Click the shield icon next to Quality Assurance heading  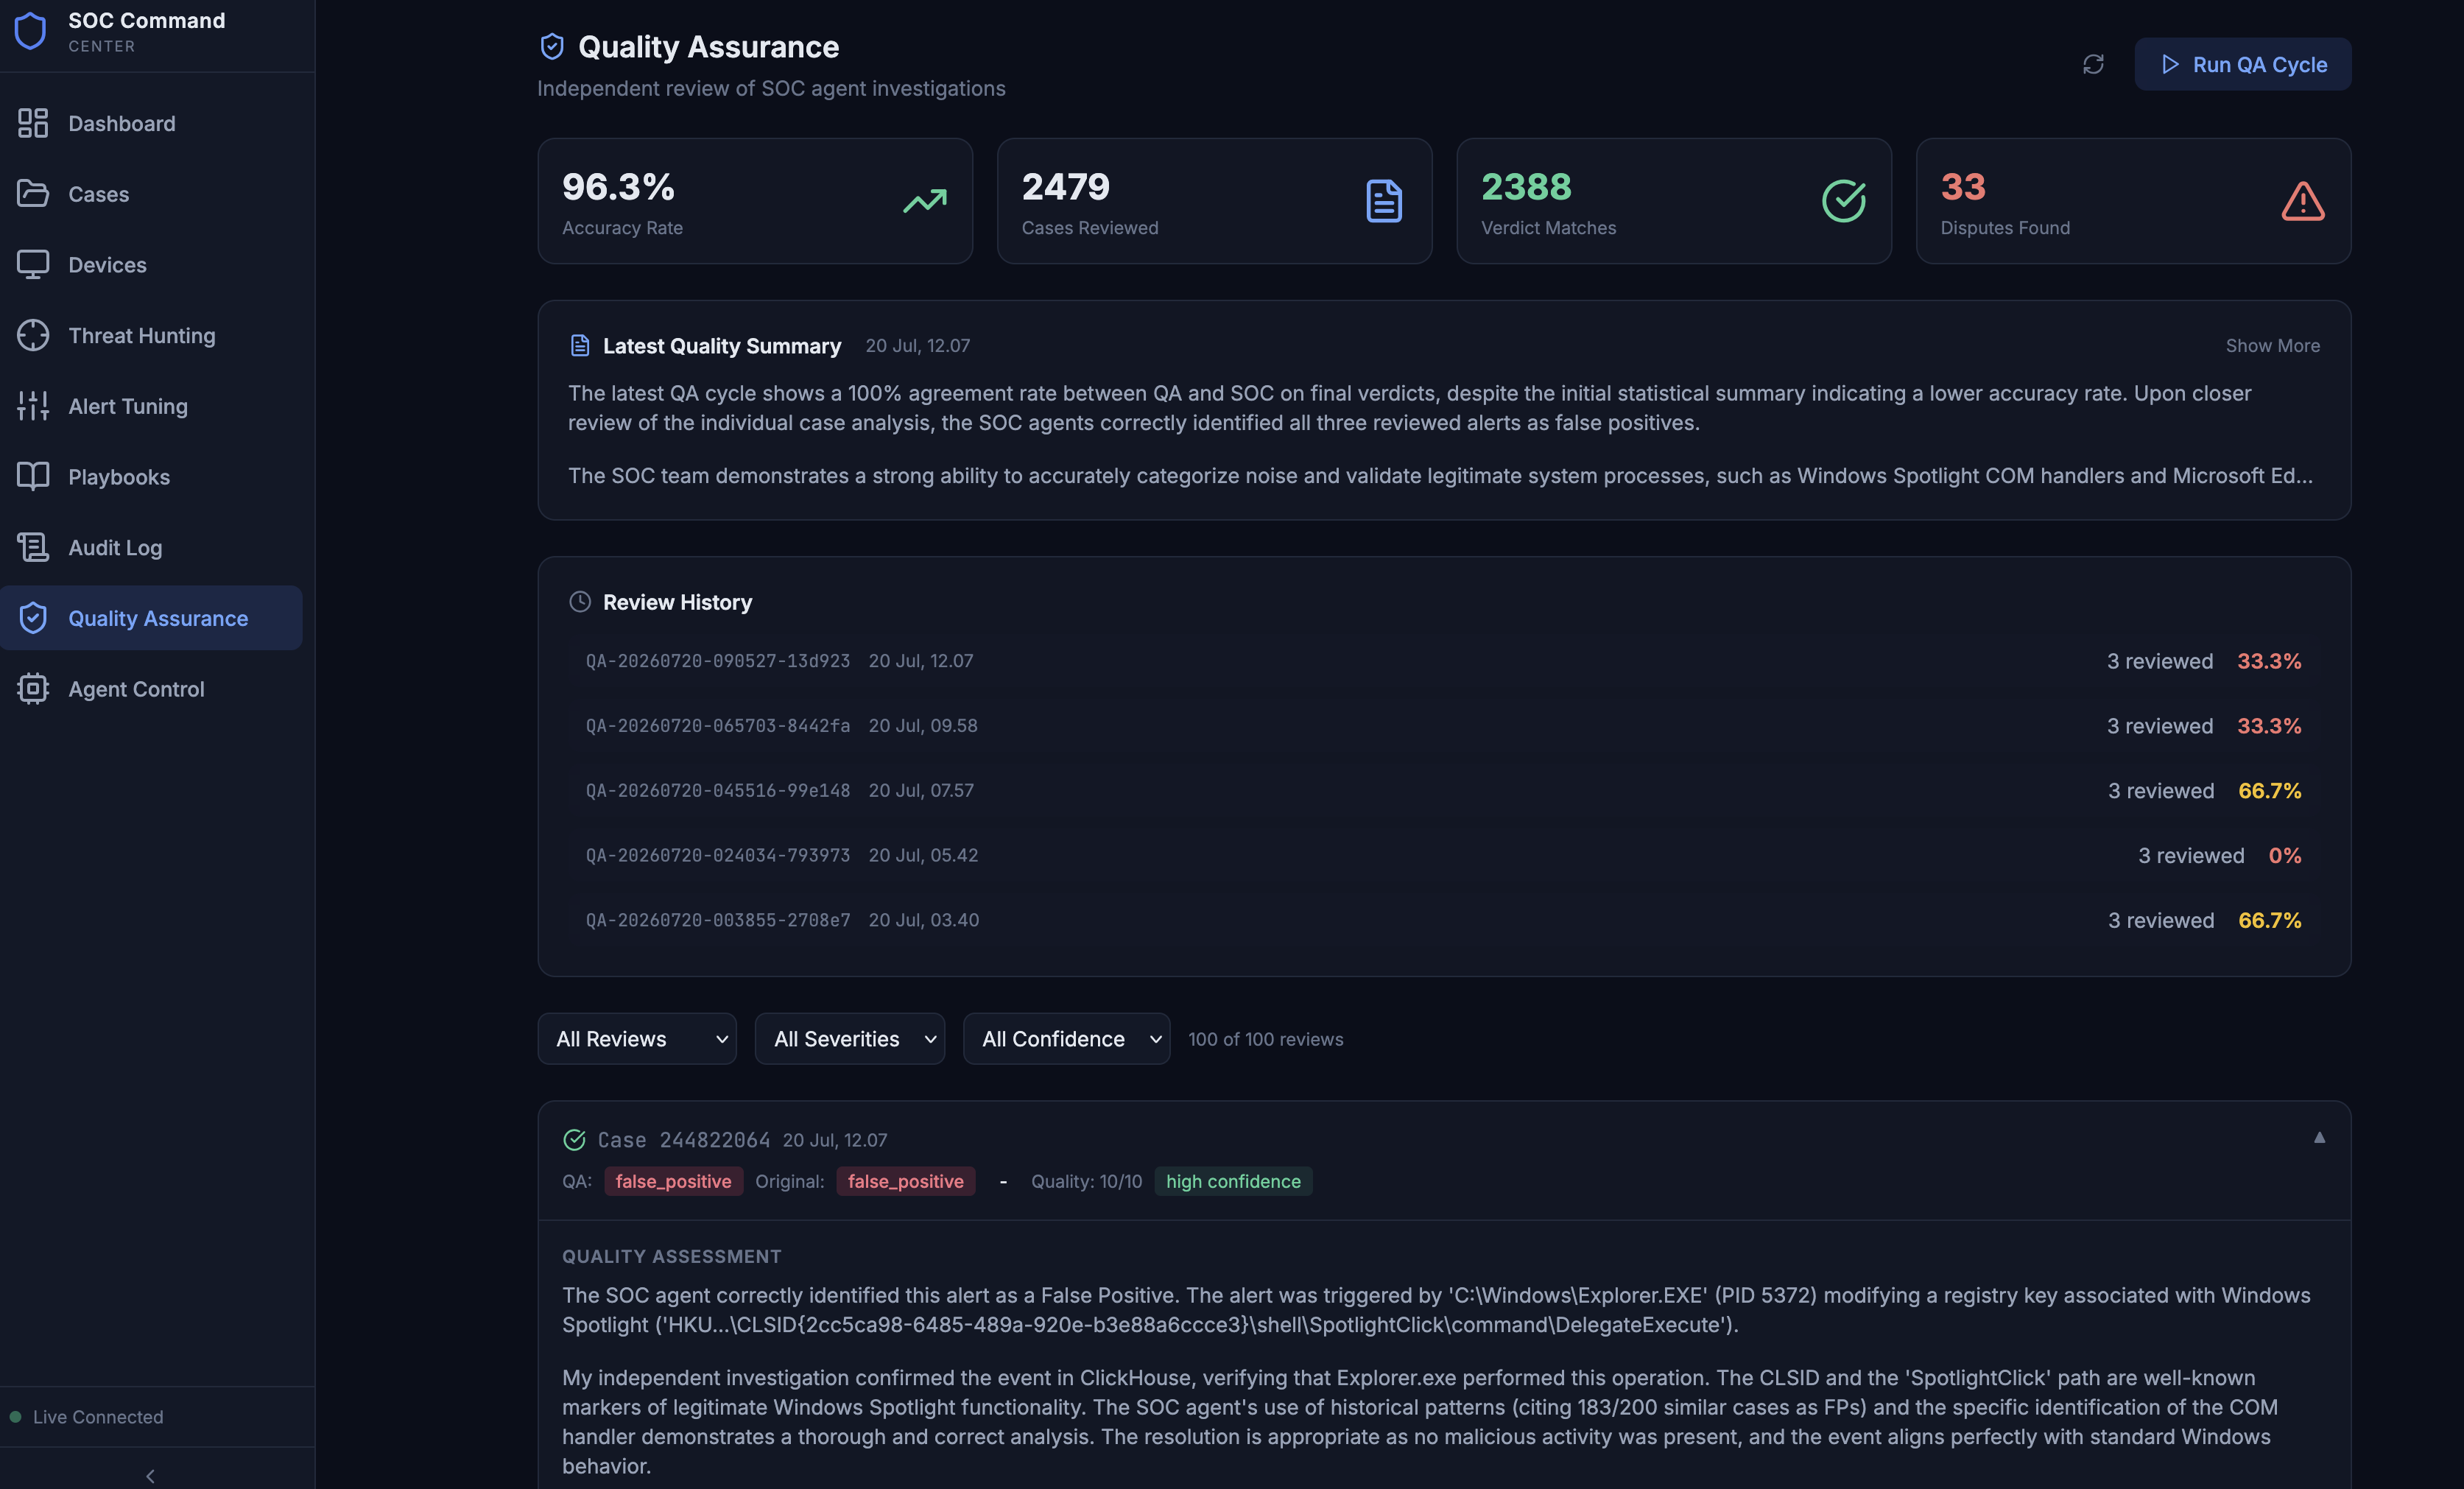tap(552, 46)
